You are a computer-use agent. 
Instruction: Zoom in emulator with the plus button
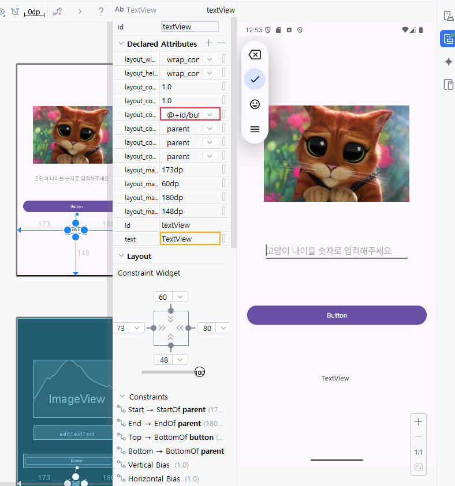point(419,422)
